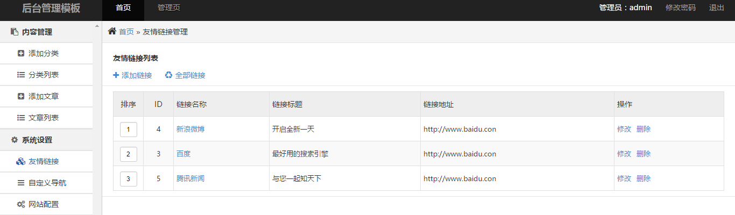Open 添加分类 in the sidebar
This screenshot has width=735, height=215.
coord(46,53)
